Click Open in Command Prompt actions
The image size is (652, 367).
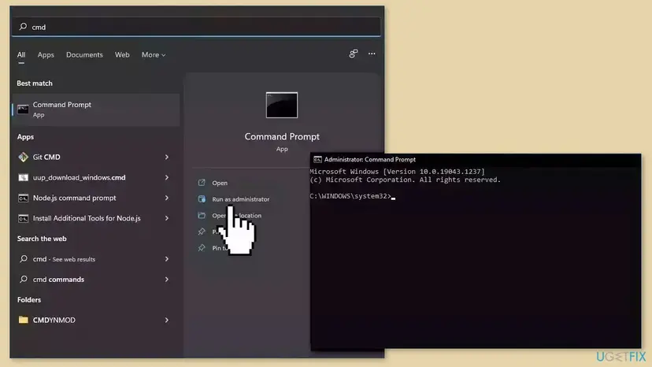(x=220, y=183)
